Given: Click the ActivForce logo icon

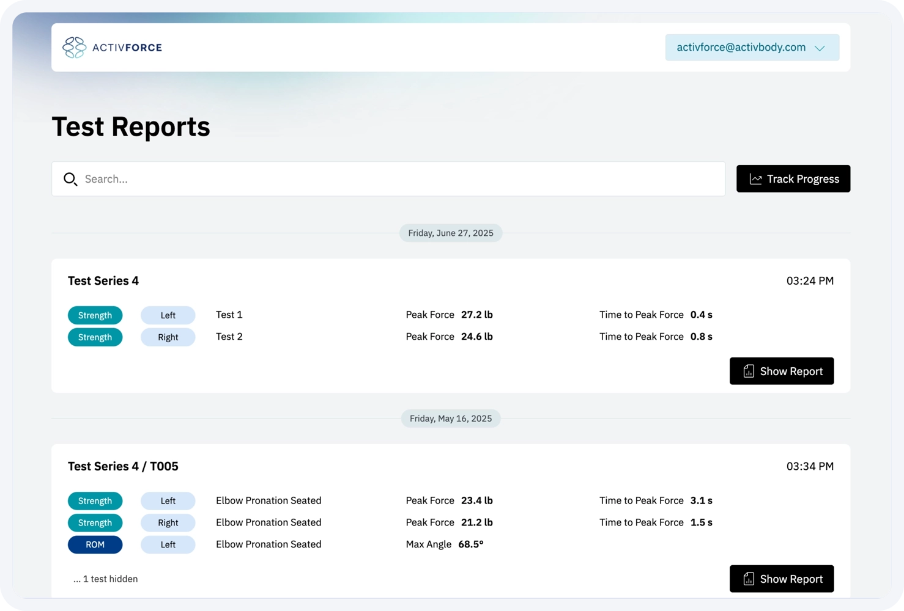Looking at the screenshot, I should click(74, 48).
